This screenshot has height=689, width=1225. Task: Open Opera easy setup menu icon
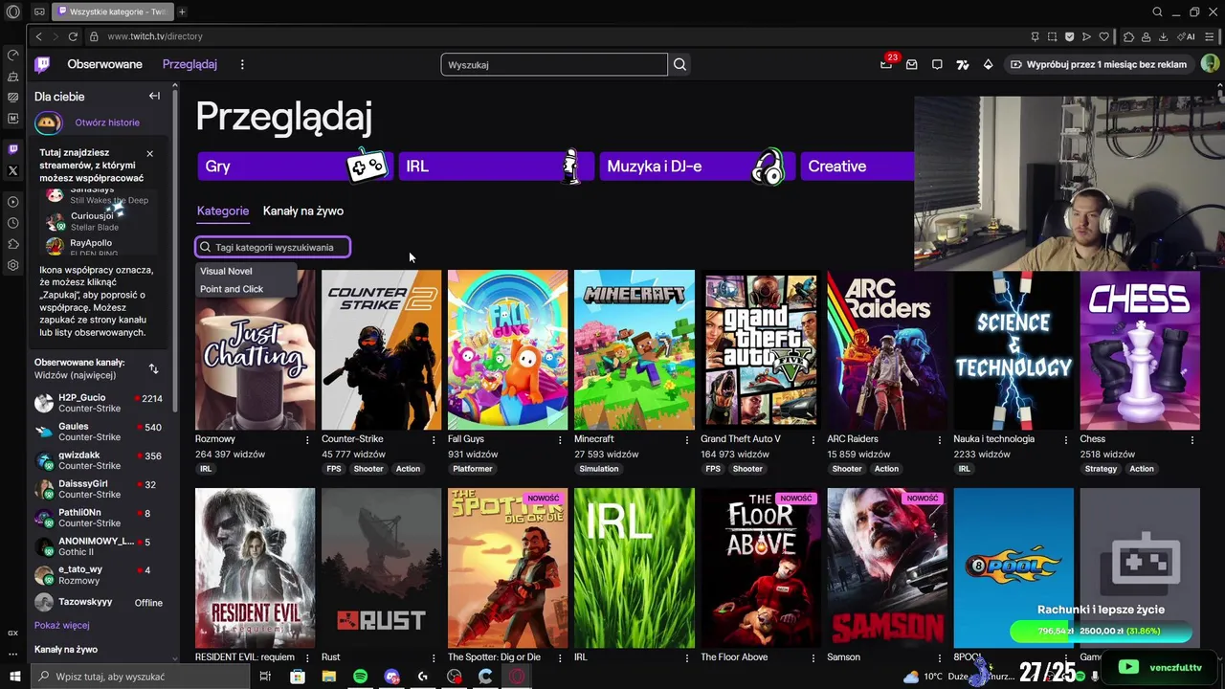coord(1208,36)
